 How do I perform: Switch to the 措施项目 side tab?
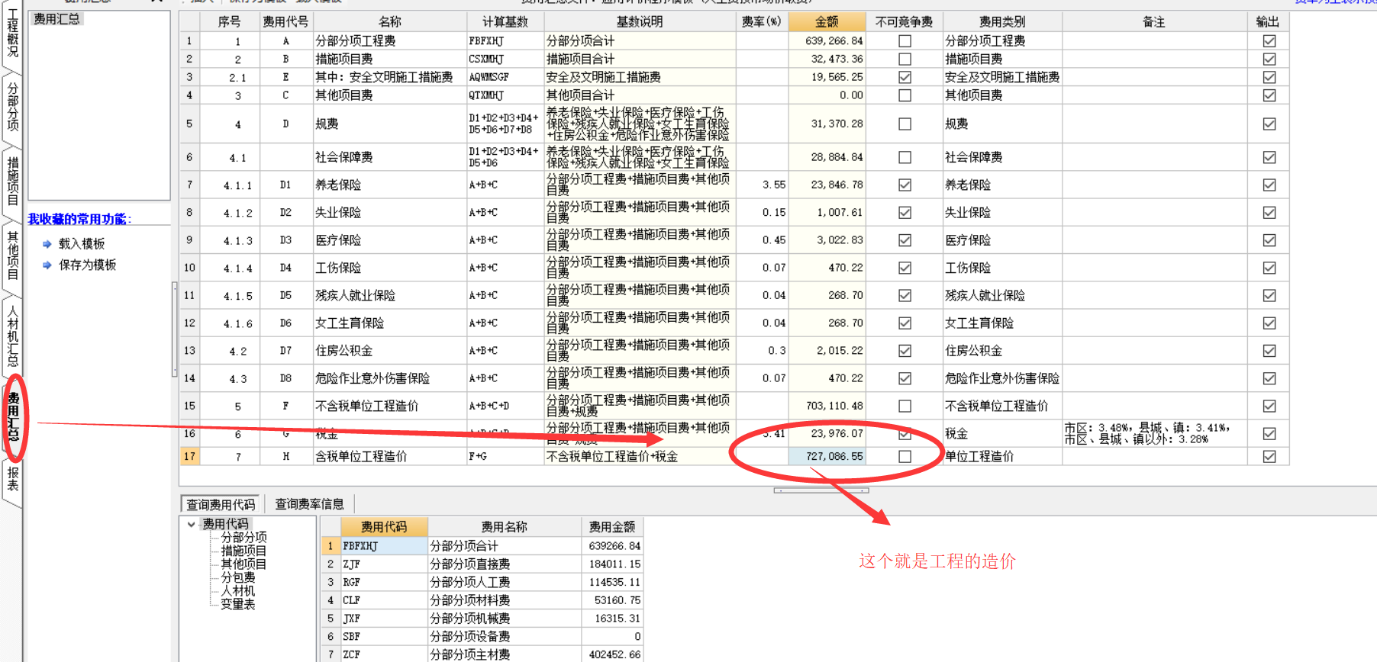12,182
